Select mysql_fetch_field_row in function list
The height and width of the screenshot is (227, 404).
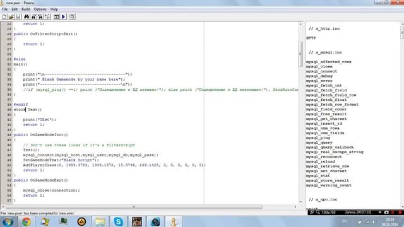pos(331,95)
